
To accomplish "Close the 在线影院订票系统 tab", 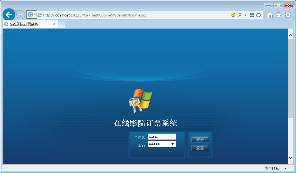I will (x=54, y=24).
